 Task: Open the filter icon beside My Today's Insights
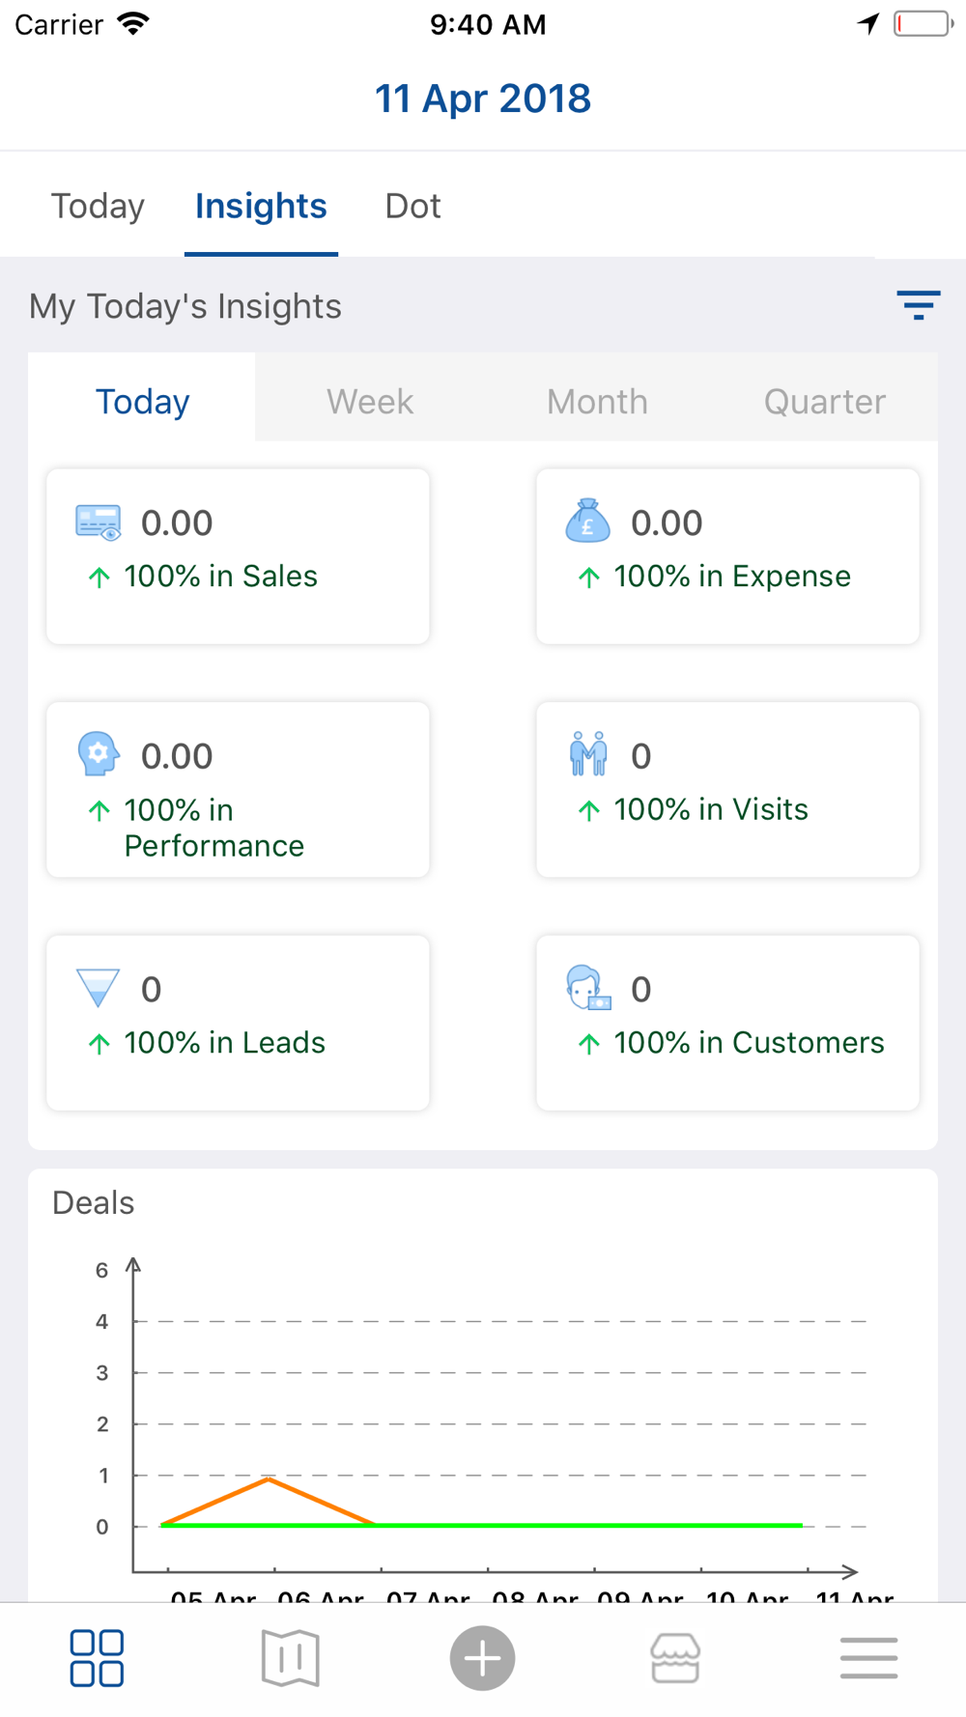click(918, 305)
